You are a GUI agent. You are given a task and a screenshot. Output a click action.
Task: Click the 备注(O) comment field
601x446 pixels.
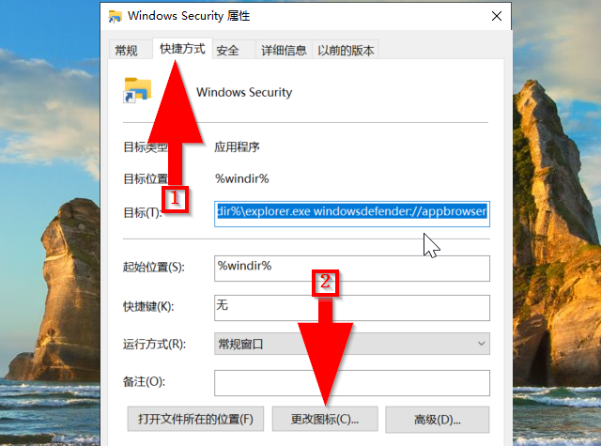pyautogui.click(x=352, y=383)
